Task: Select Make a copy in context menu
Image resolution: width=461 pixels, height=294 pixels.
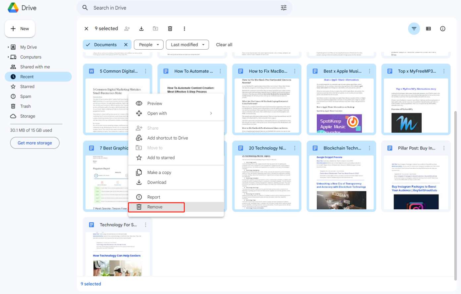Action: click(159, 173)
